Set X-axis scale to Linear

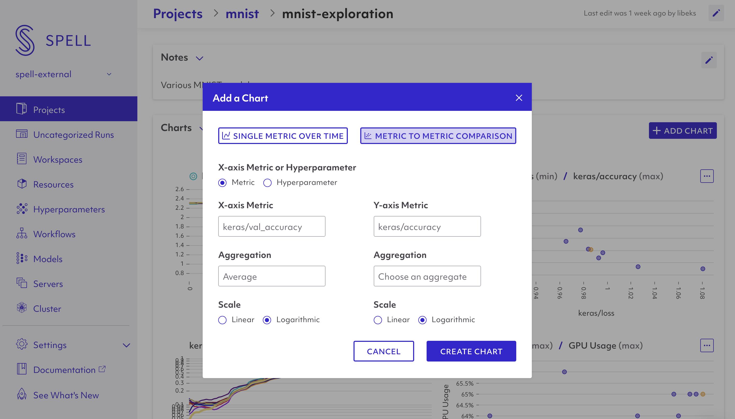pyautogui.click(x=222, y=320)
